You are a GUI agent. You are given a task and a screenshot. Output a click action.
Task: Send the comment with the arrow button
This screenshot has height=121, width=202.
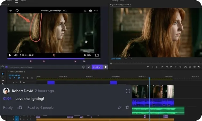(106, 67)
